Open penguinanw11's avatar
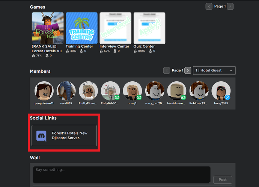 [x=44, y=91]
